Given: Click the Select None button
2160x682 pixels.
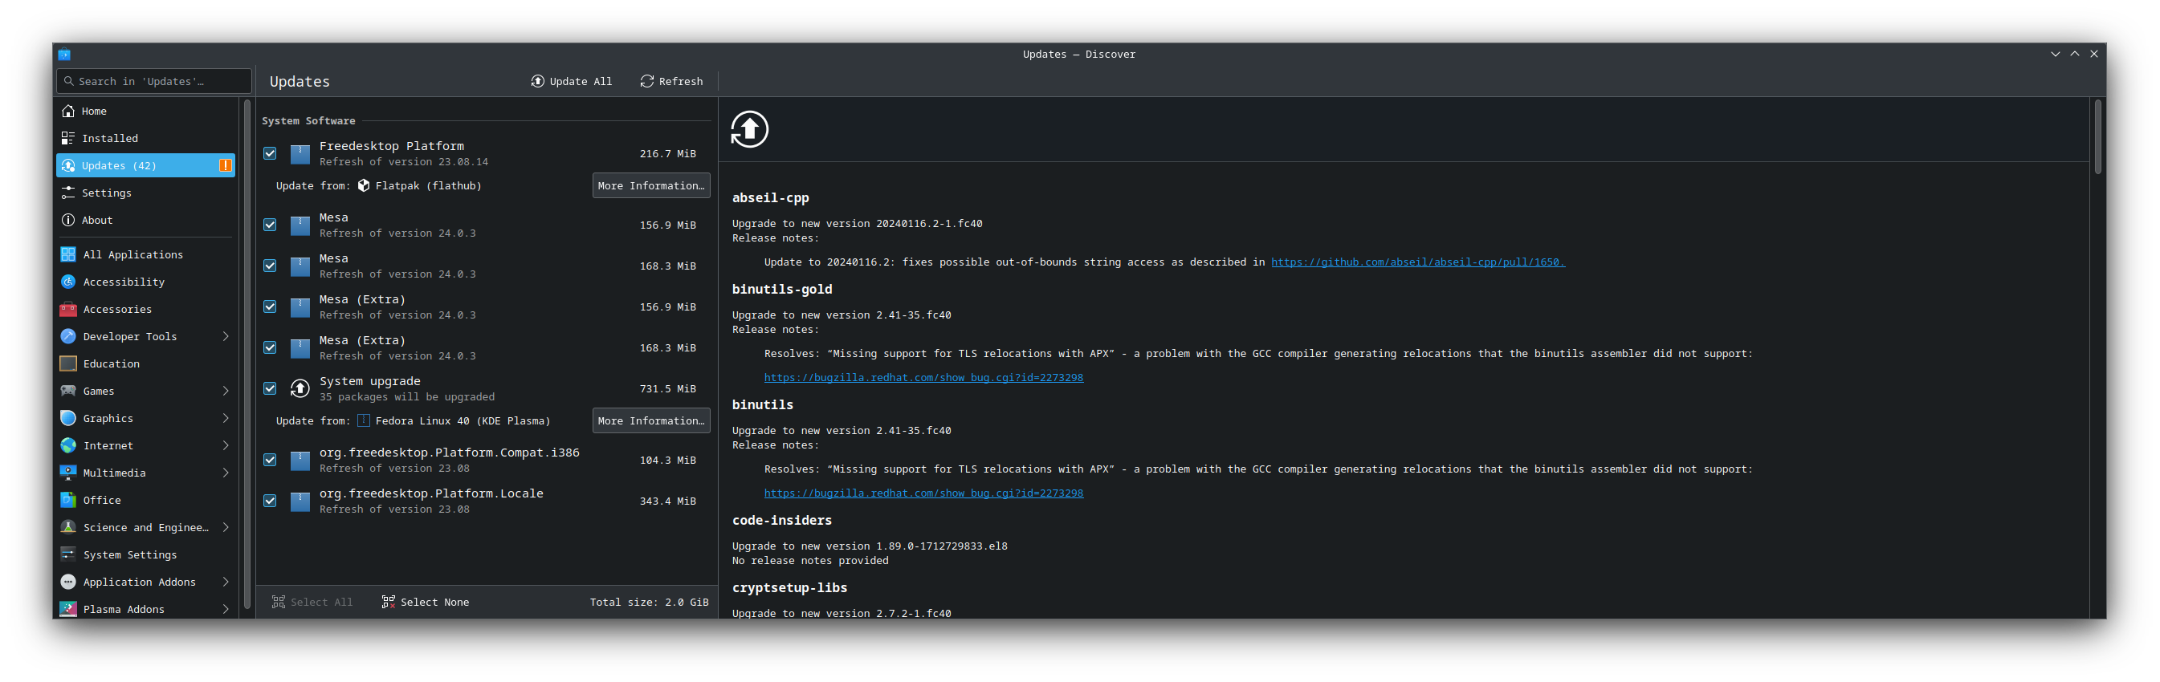Looking at the screenshot, I should click(426, 602).
